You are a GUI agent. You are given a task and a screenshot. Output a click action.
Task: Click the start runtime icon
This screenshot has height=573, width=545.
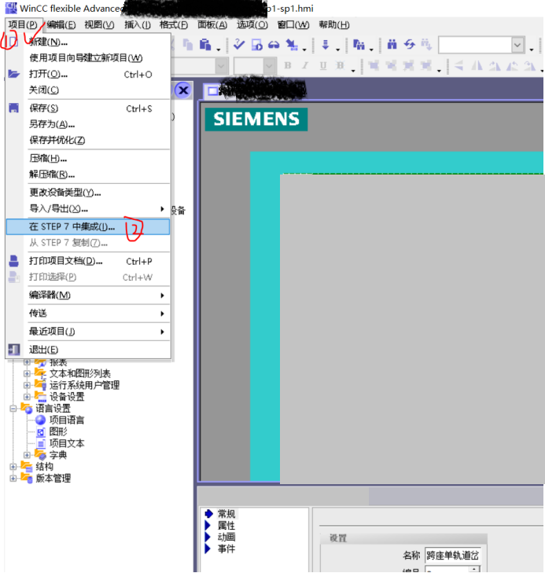coord(257,45)
